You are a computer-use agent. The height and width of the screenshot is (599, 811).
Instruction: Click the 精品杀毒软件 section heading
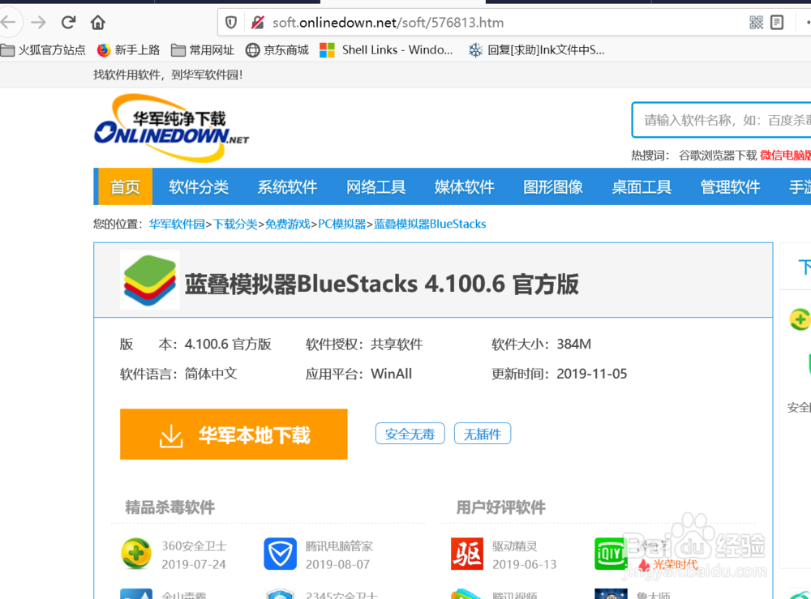tap(169, 507)
